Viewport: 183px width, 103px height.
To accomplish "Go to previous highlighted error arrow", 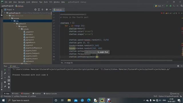I will point(179,13).
